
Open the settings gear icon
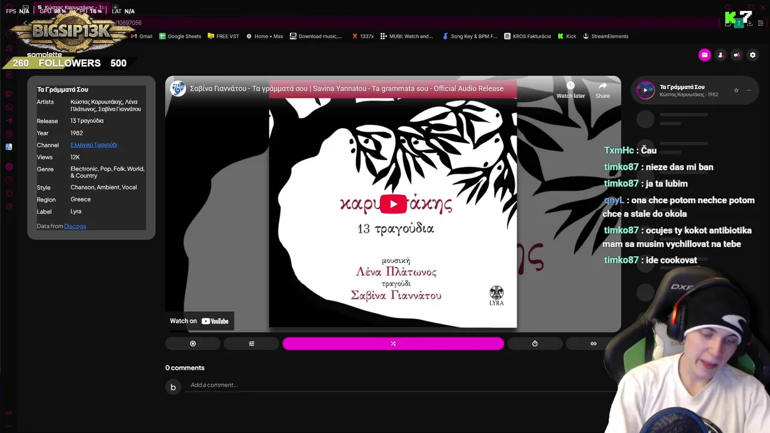point(753,55)
